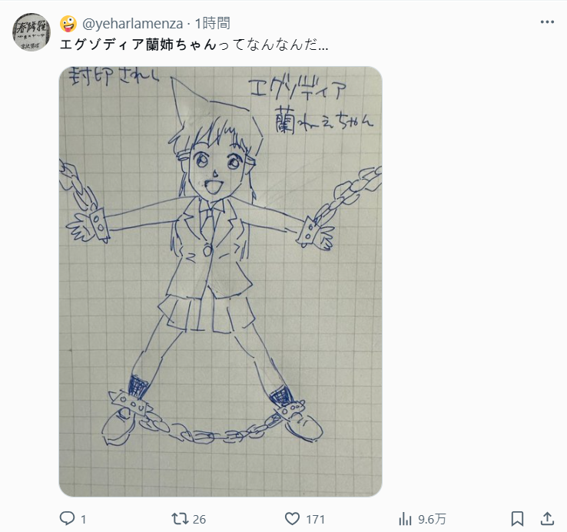
Task: Click the repost count 26
Action: pos(199,520)
